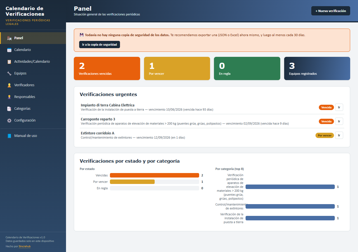Click the floppy disk backup warning icon
358x252 pixels.
click(x=82, y=35)
